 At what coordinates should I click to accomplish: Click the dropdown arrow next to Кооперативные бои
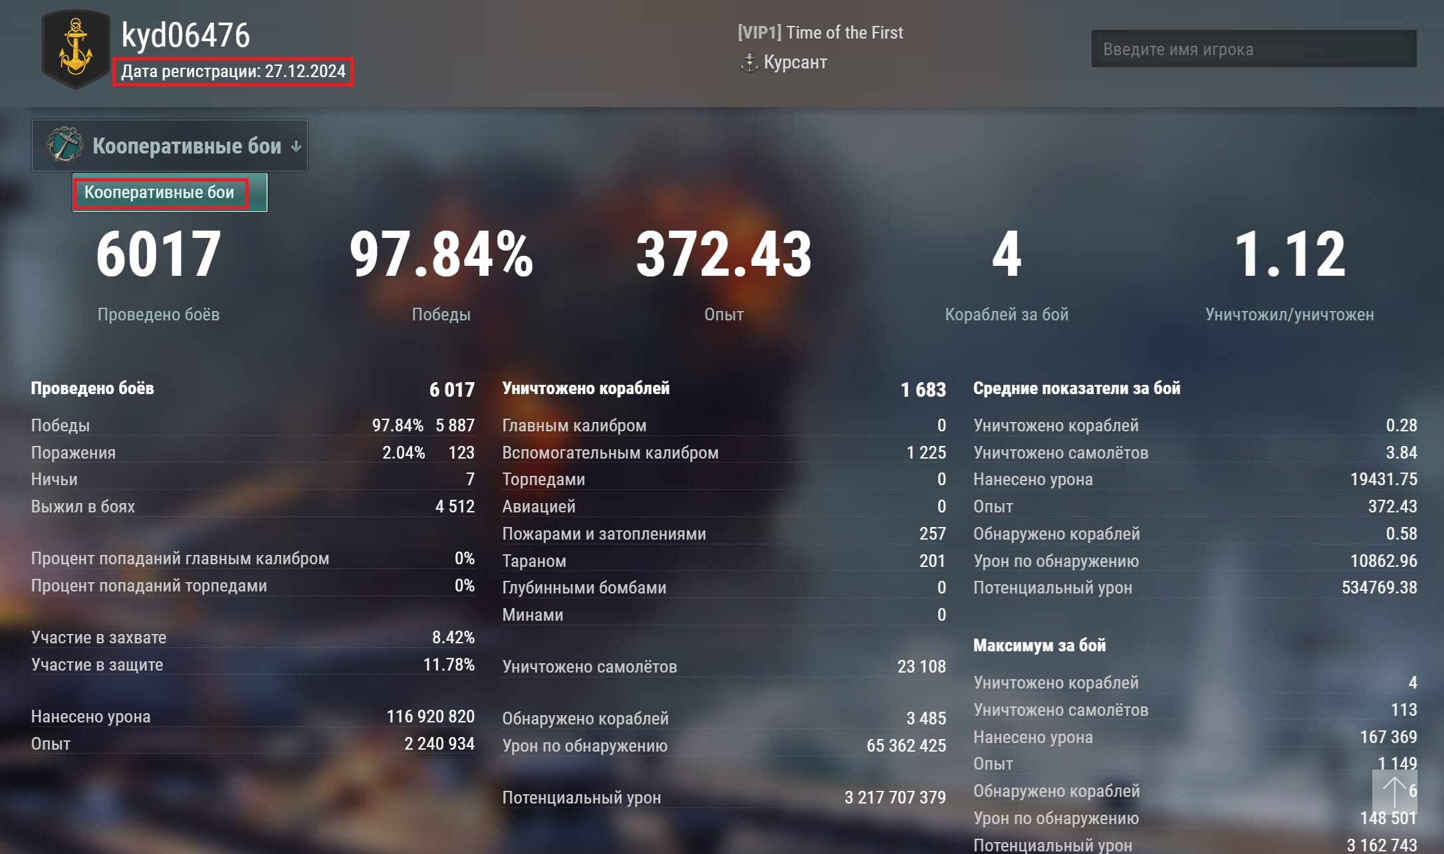[x=297, y=146]
